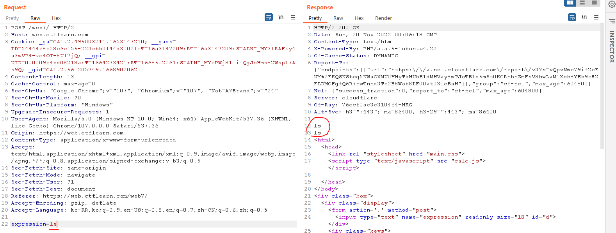Click 'Sec-Fetch-Dest: document' header
This screenshot has width=616, height=233.
click(x=53, y=189)
